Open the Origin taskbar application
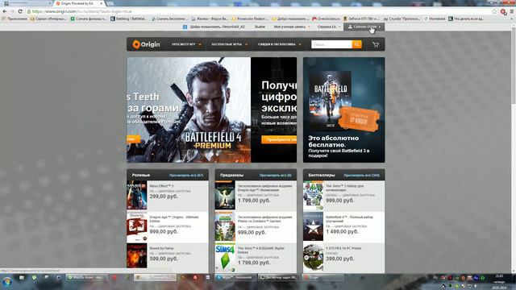This screenshot has width=516, height=290. 322,277
